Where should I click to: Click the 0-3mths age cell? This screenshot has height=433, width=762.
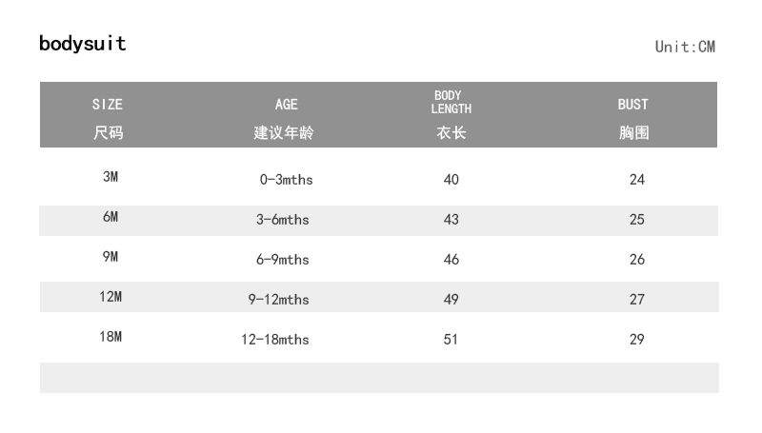click(x=286, y=180)
